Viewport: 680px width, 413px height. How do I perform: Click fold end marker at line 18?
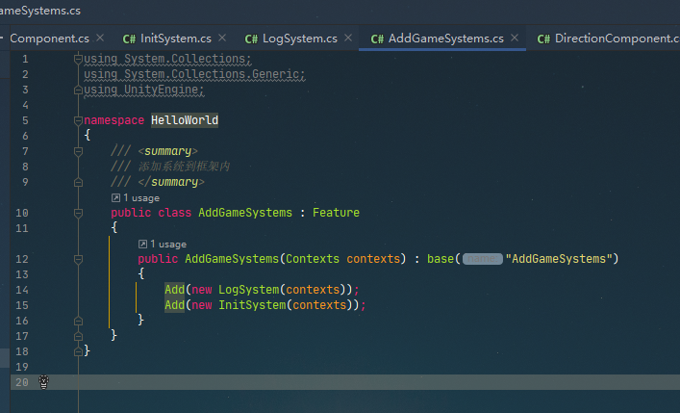[x=78, y=351]
